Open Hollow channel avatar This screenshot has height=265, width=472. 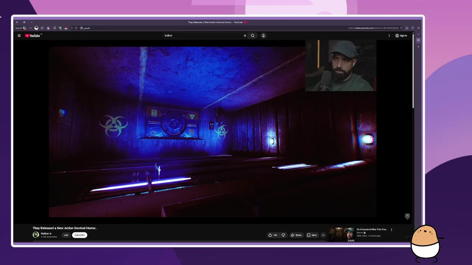click(x=36, y=235)
